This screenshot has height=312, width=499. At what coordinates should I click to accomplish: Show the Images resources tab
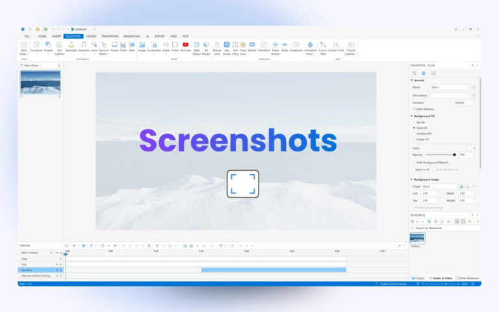coord(418,278)
